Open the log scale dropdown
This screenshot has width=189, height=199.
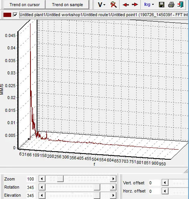149,5
